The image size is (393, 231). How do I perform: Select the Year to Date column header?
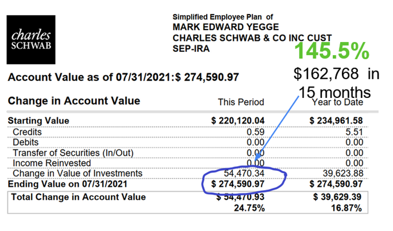click(337, 102)
